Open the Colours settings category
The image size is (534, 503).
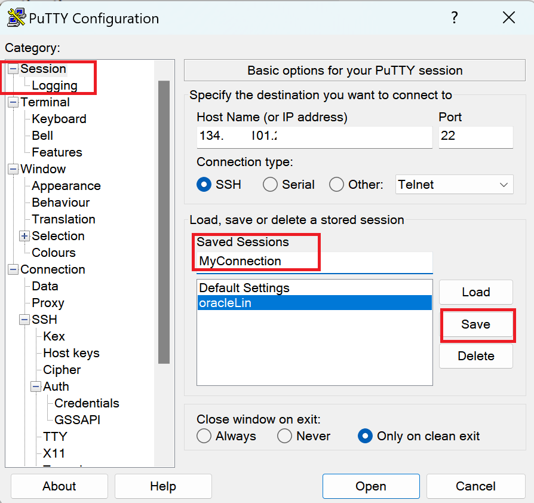click(x=54, y=253)
